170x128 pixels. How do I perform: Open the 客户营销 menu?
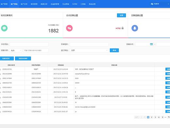pos(14,4)
